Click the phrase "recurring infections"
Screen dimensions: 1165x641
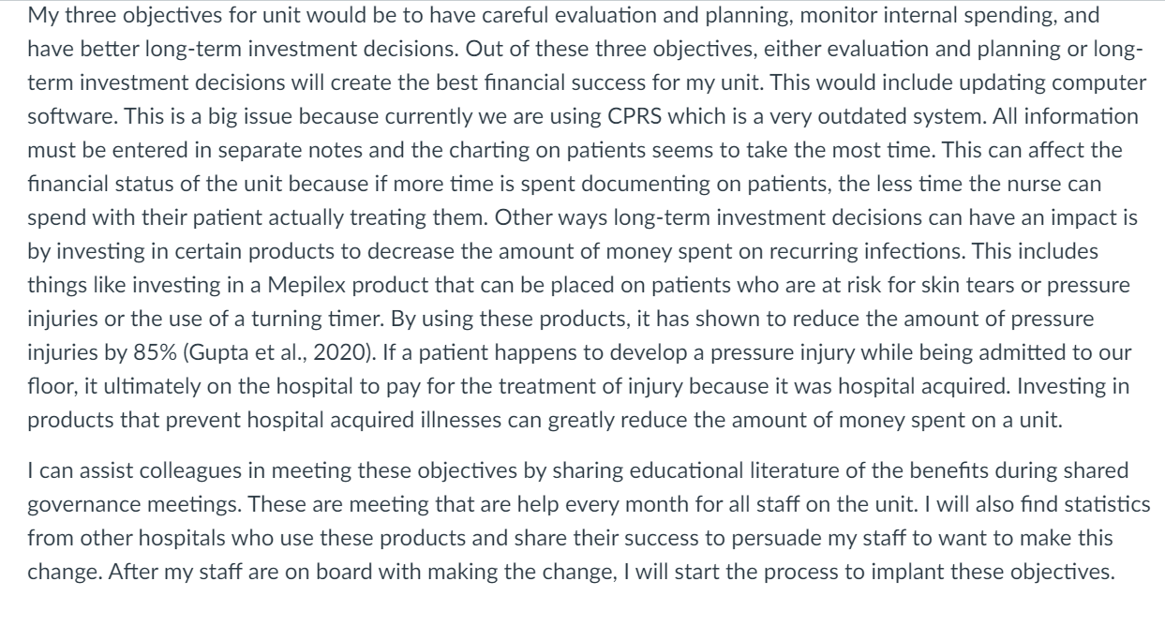(889, 229)
